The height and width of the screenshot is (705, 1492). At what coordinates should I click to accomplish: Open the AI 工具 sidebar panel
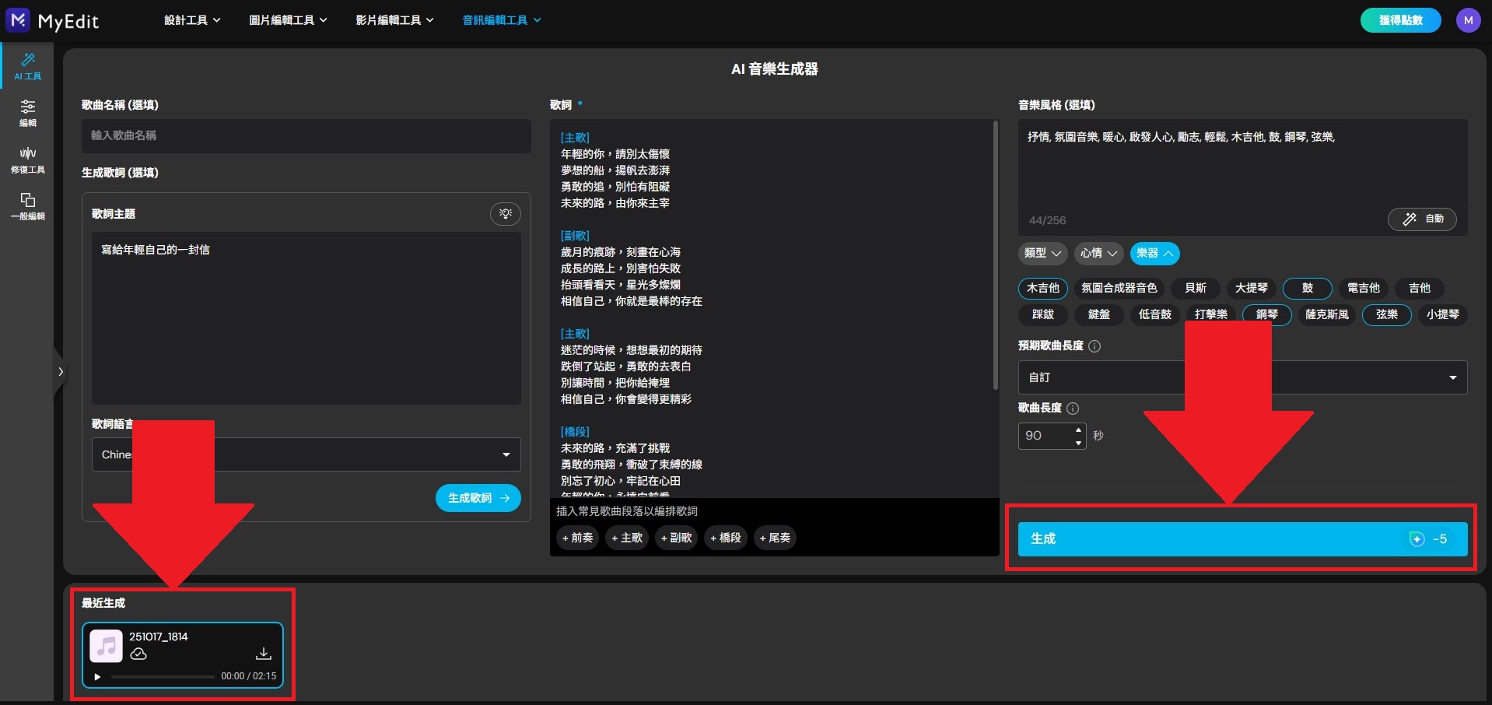(27, 65)
